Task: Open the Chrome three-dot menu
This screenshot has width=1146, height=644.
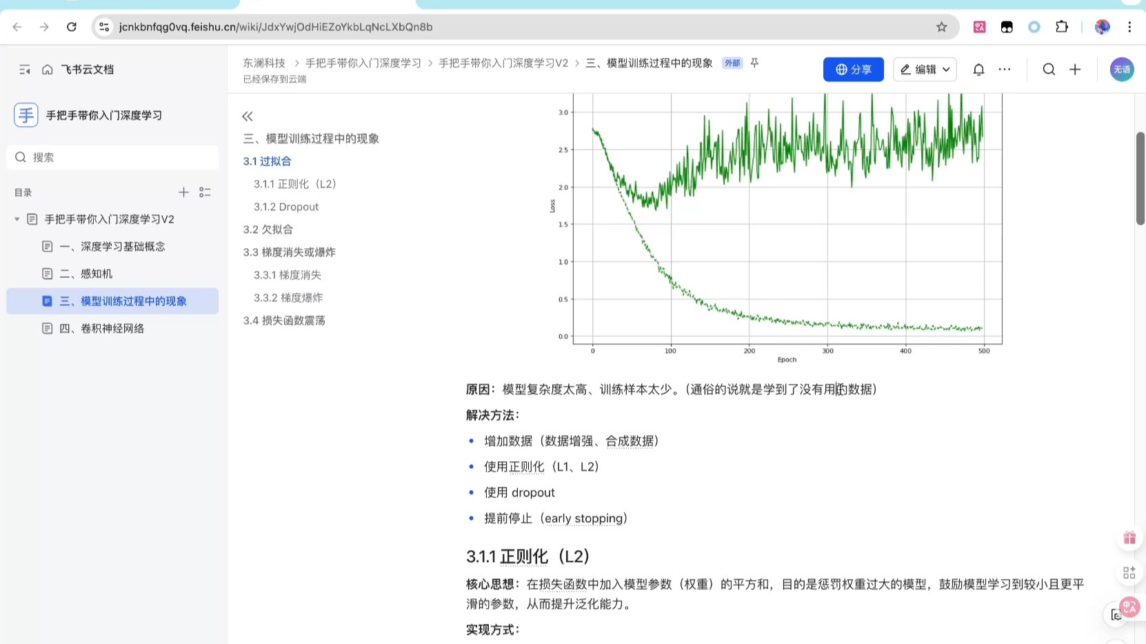Action: coord(1129,27)
